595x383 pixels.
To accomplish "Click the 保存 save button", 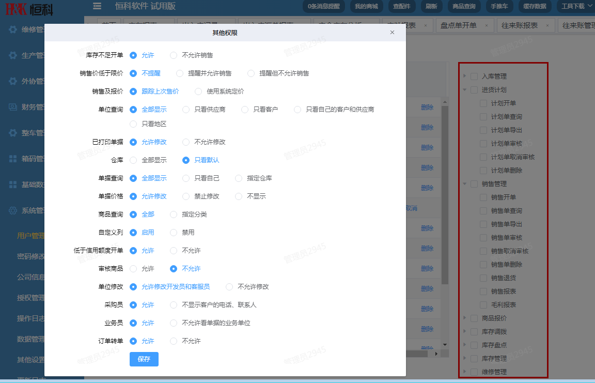I will (x=144, y=359).
